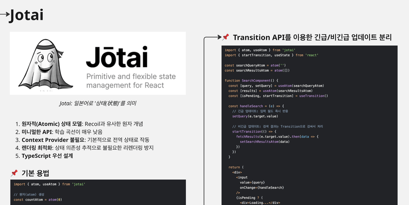Click line "import { startTransition, useState } from 'react'"
This screenshot has height=205, width=409.
pos(271,55)
